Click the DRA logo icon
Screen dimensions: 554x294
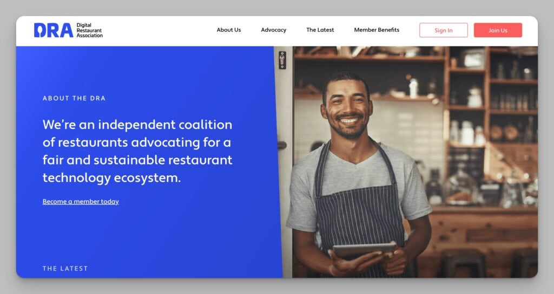(54, 30)
